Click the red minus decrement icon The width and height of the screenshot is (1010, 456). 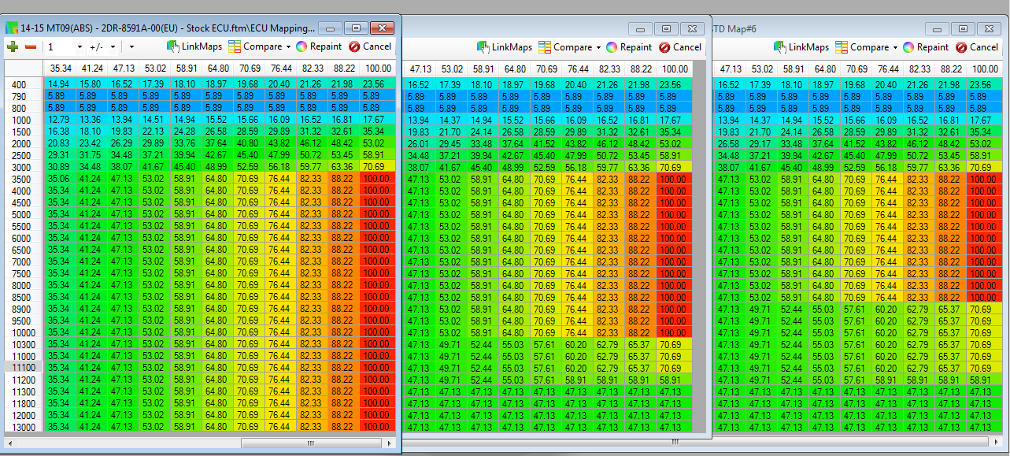pos(31,47)
